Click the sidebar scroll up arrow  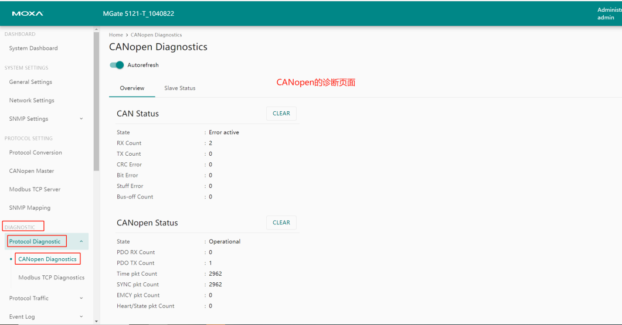point(96,29)
